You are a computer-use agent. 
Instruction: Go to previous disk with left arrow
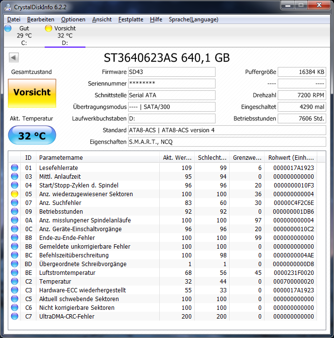click(14, 58)
